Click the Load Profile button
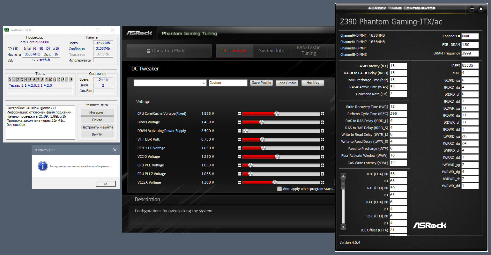 click(287, 83)
